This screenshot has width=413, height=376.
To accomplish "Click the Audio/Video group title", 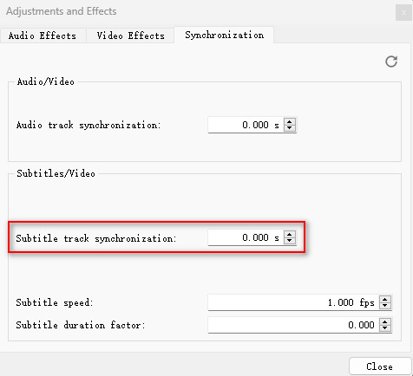I will [x=45, y=81].
